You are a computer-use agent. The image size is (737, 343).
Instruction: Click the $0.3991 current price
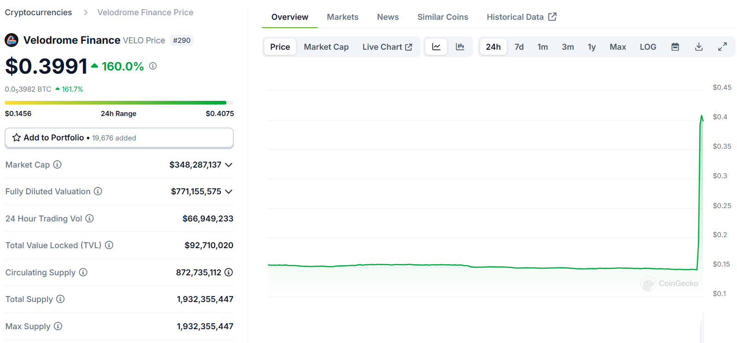coord(46,66)
